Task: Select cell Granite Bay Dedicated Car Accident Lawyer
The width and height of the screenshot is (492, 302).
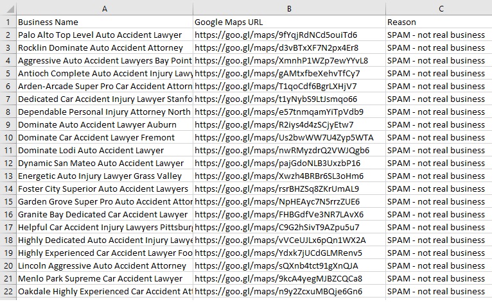Action: 105,215
